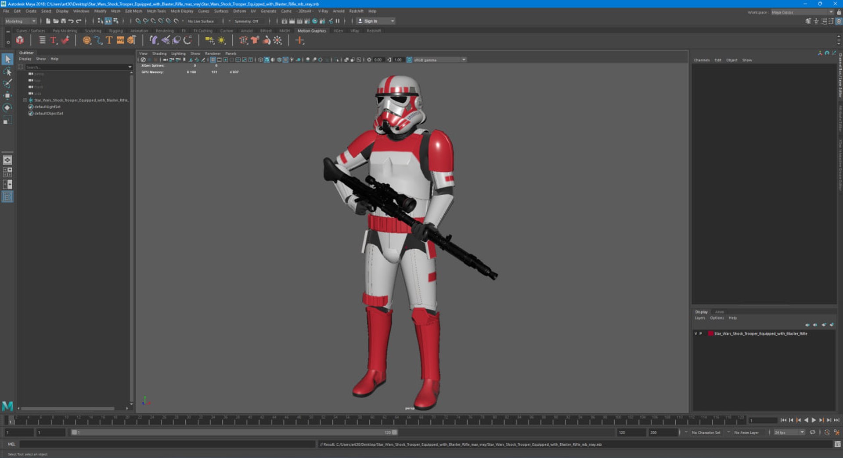Click the orange plus shelf icon
This screenshot has height=458, width=843.
pyautogui.click(x=299, y=40)
